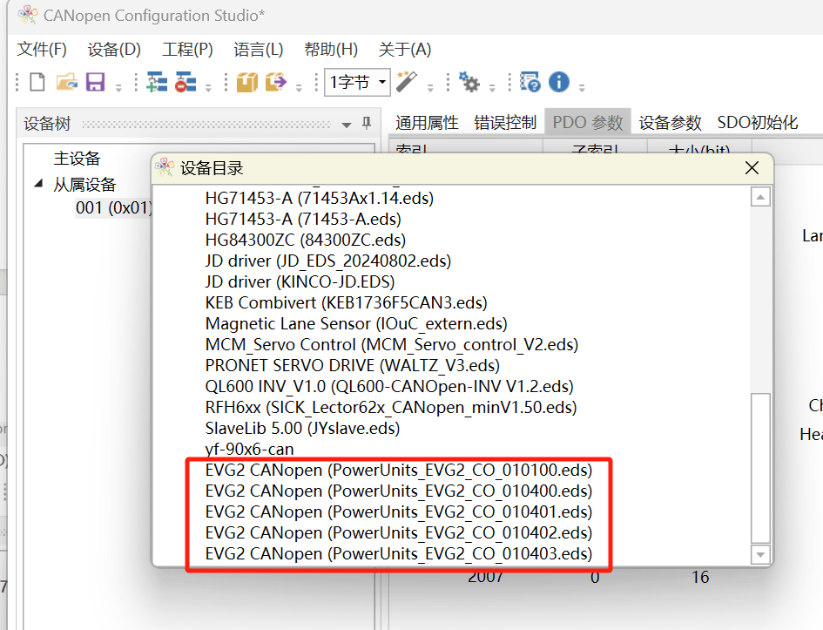Click the device list scrollbar thumb
The image size is (823, 630).
pyautogui.click(x=760, y=468)
